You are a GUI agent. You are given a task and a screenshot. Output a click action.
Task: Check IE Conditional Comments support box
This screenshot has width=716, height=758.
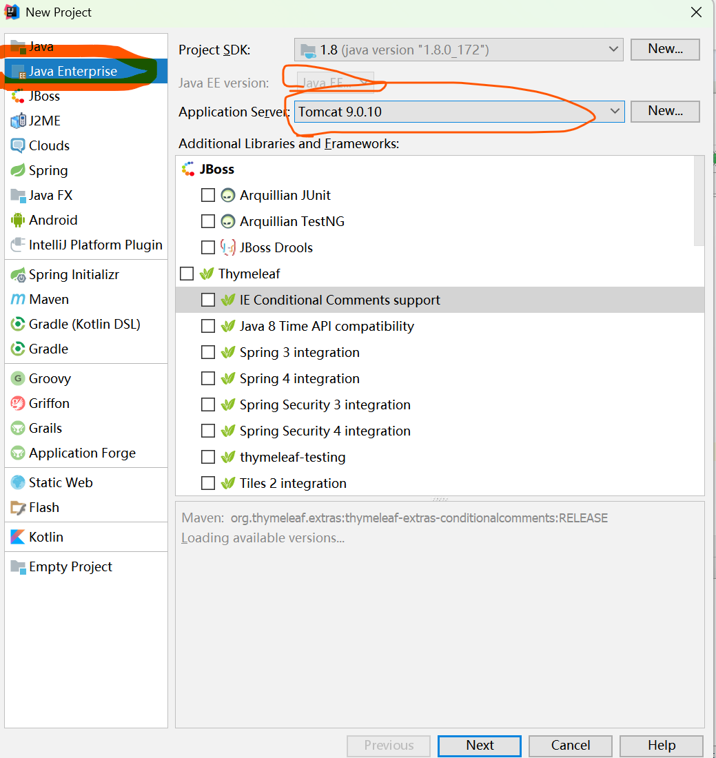208,300
